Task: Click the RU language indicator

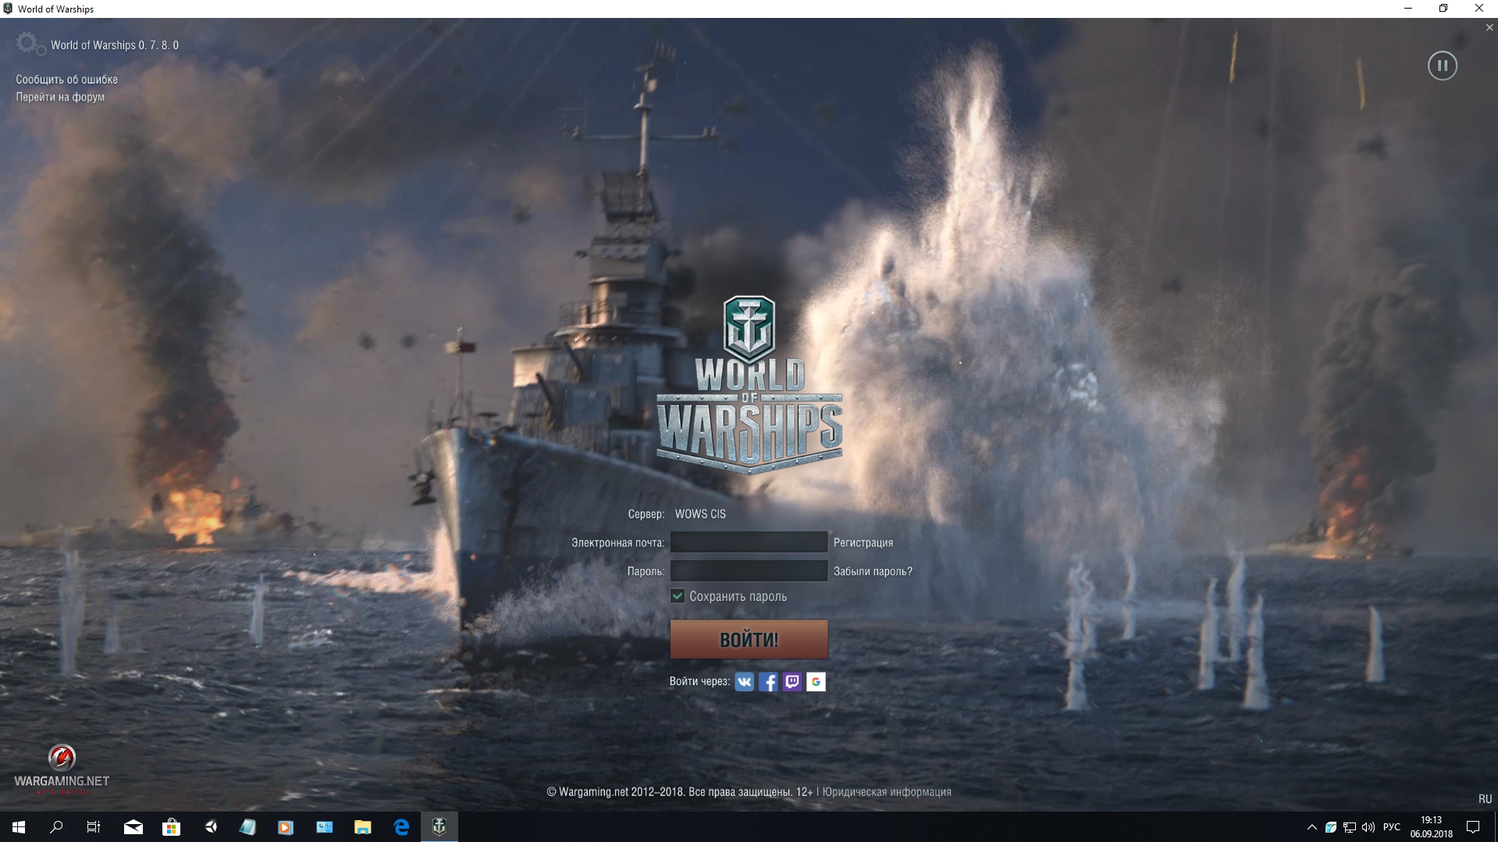Action: coord(1485,799)
